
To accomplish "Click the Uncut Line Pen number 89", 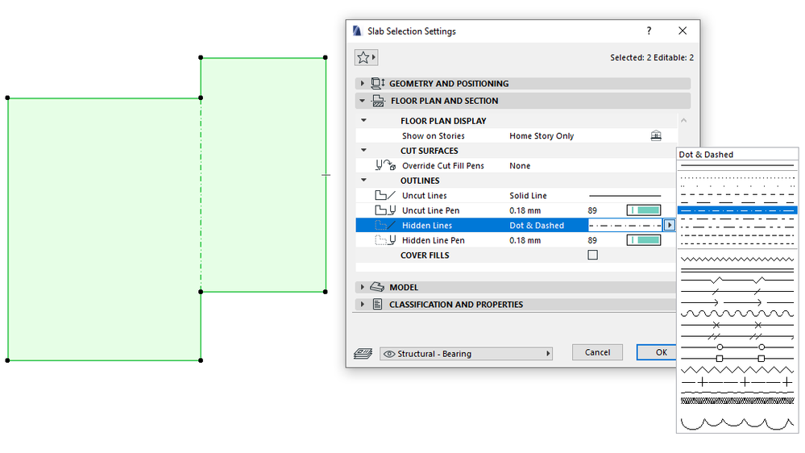I will [592, 210].
